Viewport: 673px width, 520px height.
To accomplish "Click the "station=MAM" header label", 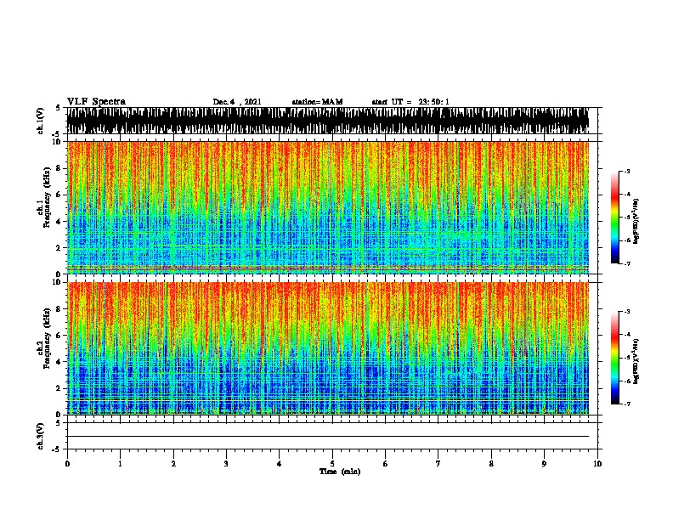I will point(317,102).
